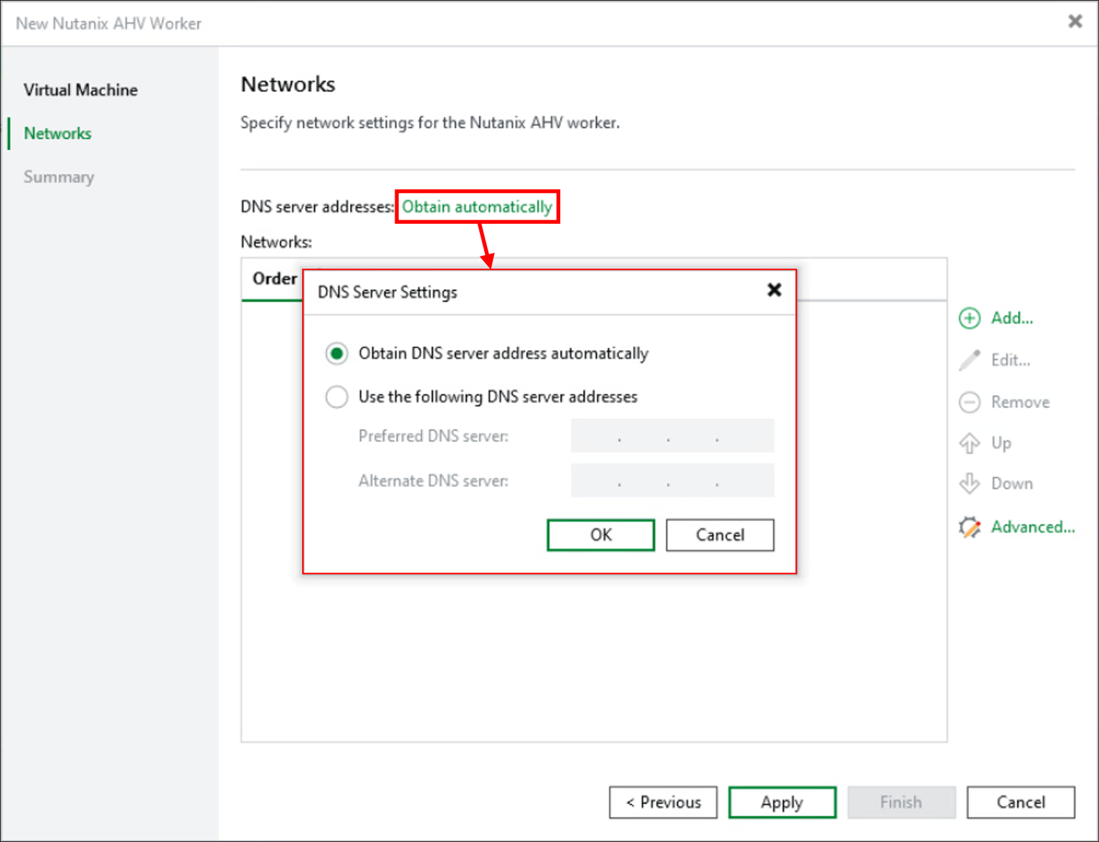This screenshot has width=1099, height=842.
Task: Confirm DNS settings with OK
Action: pyautogui.click(x=600, y=535)
